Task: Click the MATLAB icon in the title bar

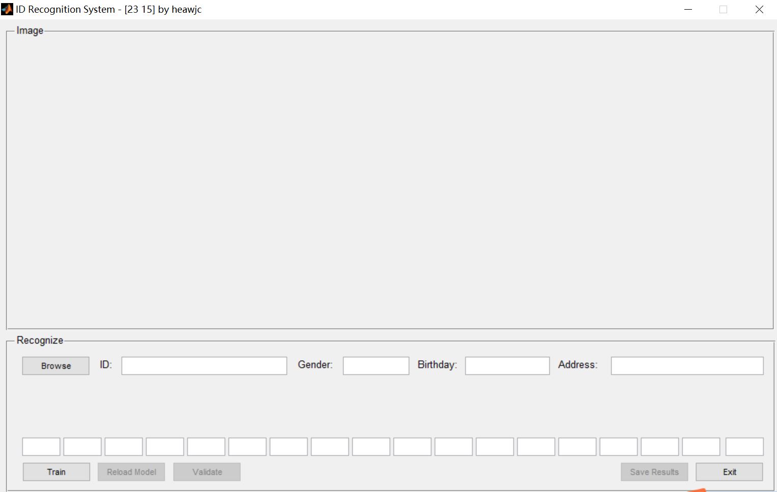Action: tap(7, 9)
